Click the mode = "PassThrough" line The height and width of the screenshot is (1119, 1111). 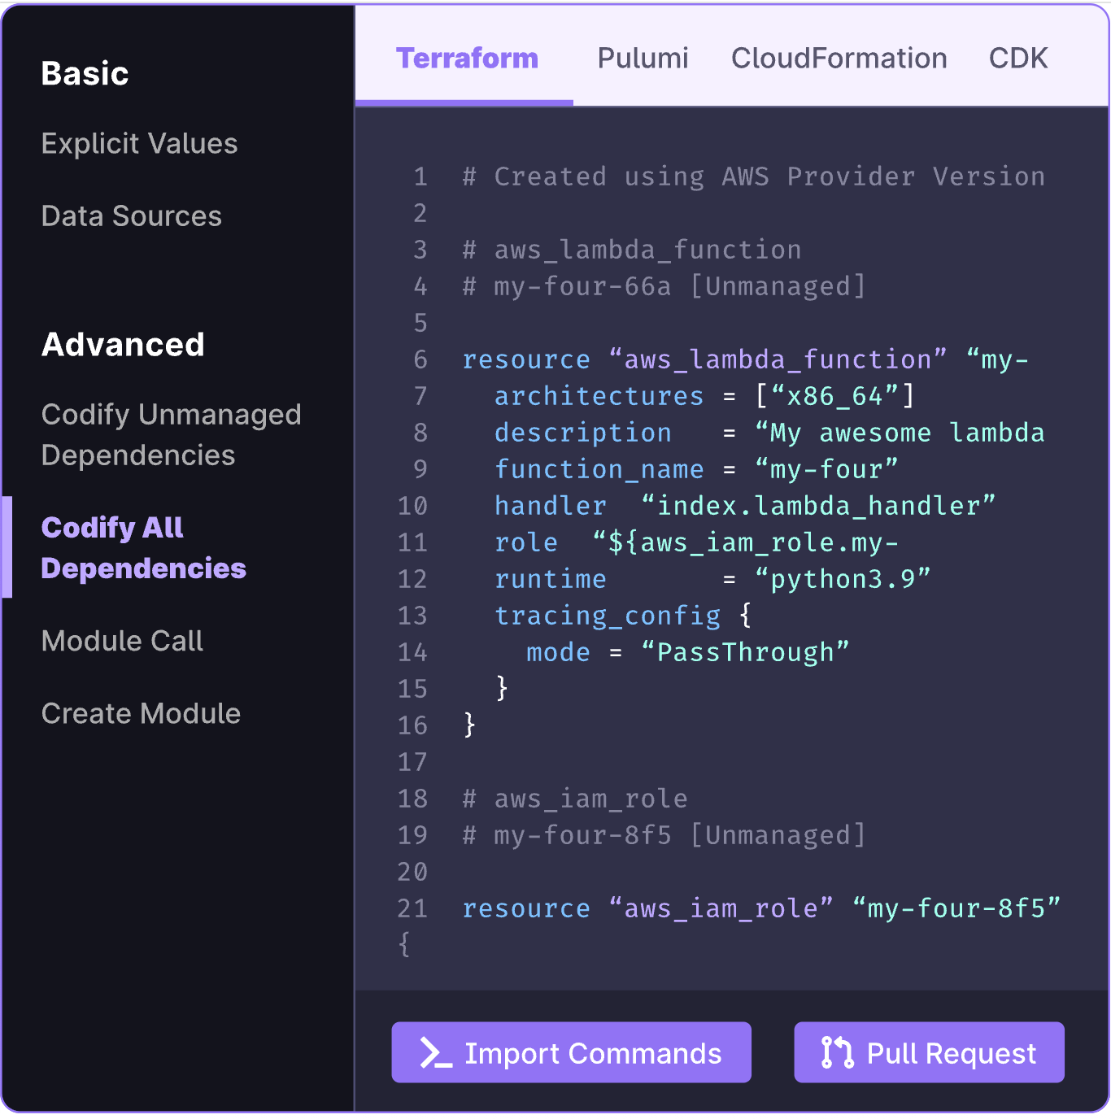coord(688,652)
